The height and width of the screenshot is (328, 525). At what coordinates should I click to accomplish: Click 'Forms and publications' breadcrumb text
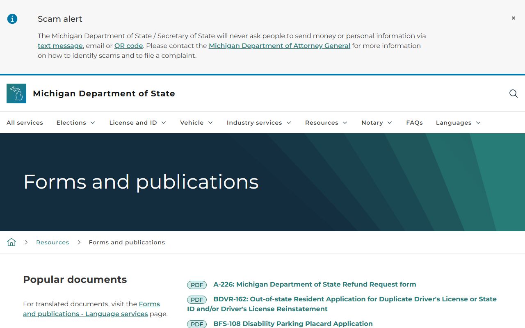tap(127, 242)
